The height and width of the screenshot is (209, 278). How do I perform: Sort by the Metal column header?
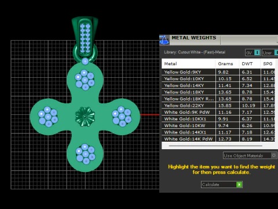pos(188,64)
